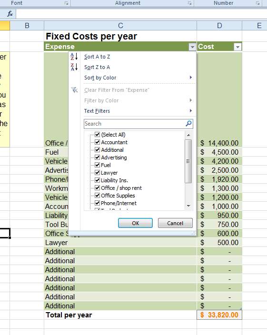Open the Font group dialog launcher
267x335 pixels.
click(67, 3)
